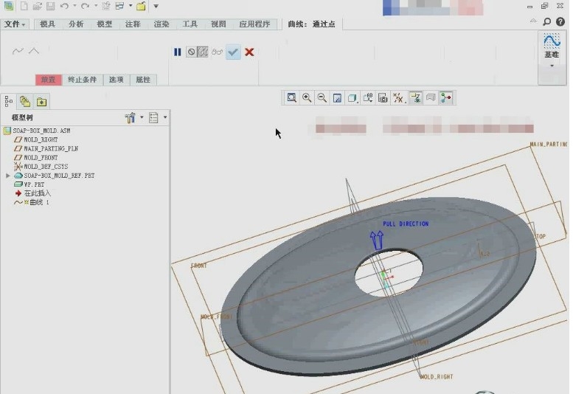The image size is (573, 394).
Task: Select the 曲线: 通过点 tab
Action: tap(311, 24)
